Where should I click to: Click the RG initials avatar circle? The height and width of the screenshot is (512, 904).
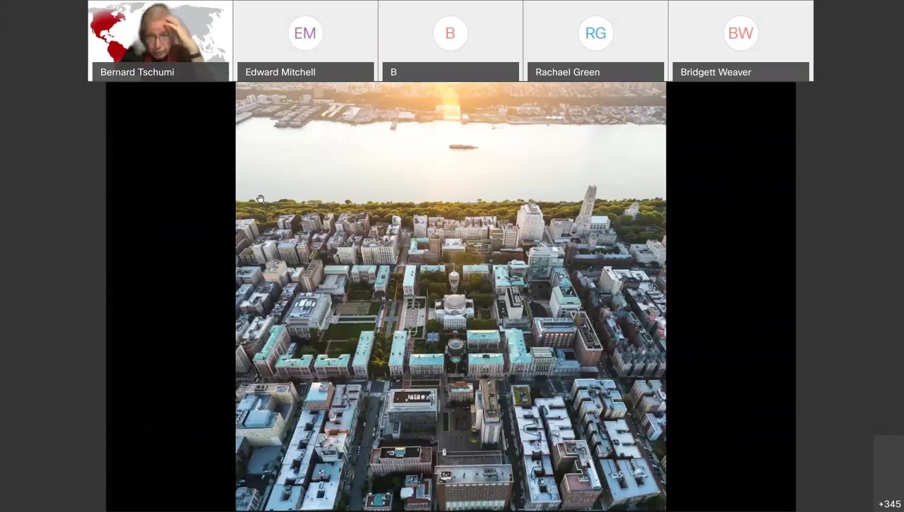595,33
